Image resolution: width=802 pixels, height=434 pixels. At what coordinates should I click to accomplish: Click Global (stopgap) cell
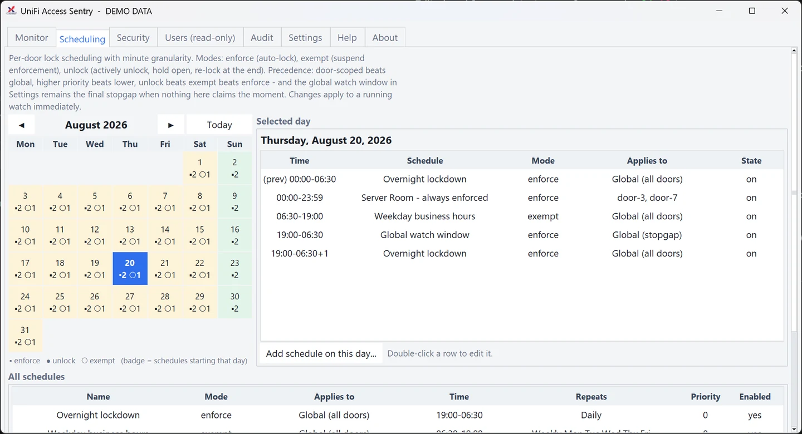[x=647, y=235]
